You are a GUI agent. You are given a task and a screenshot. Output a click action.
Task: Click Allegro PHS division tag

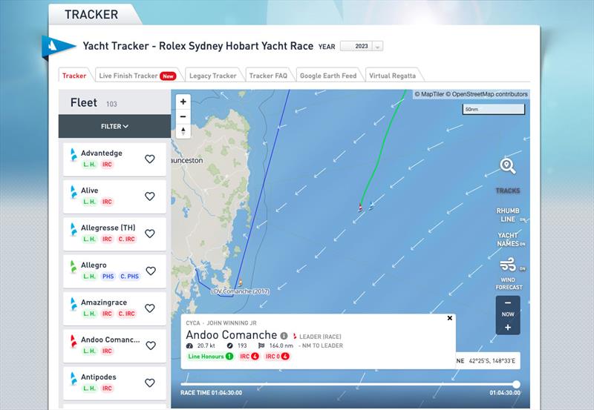[108, 277]
